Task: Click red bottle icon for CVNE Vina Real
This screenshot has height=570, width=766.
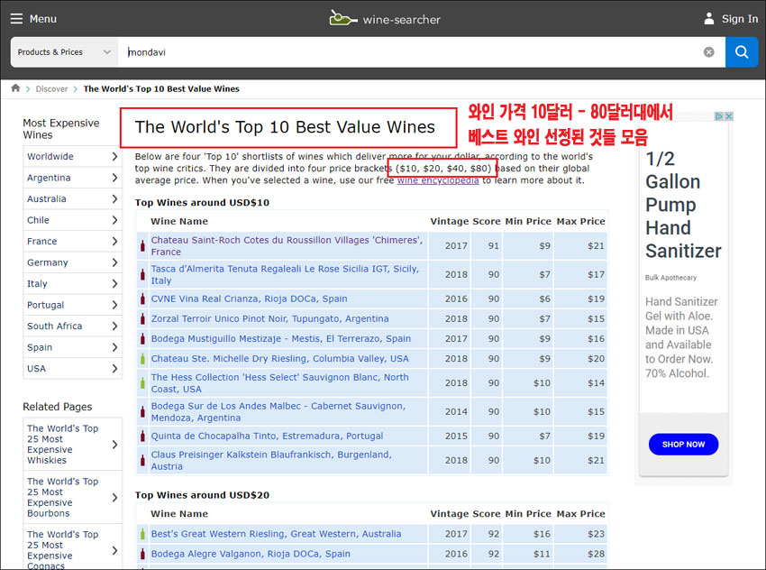Action: pos(142,299)
